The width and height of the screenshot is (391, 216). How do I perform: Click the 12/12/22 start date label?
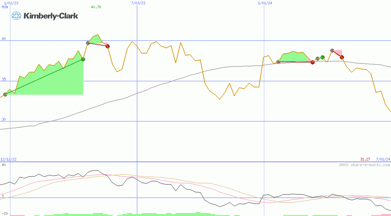8,160
